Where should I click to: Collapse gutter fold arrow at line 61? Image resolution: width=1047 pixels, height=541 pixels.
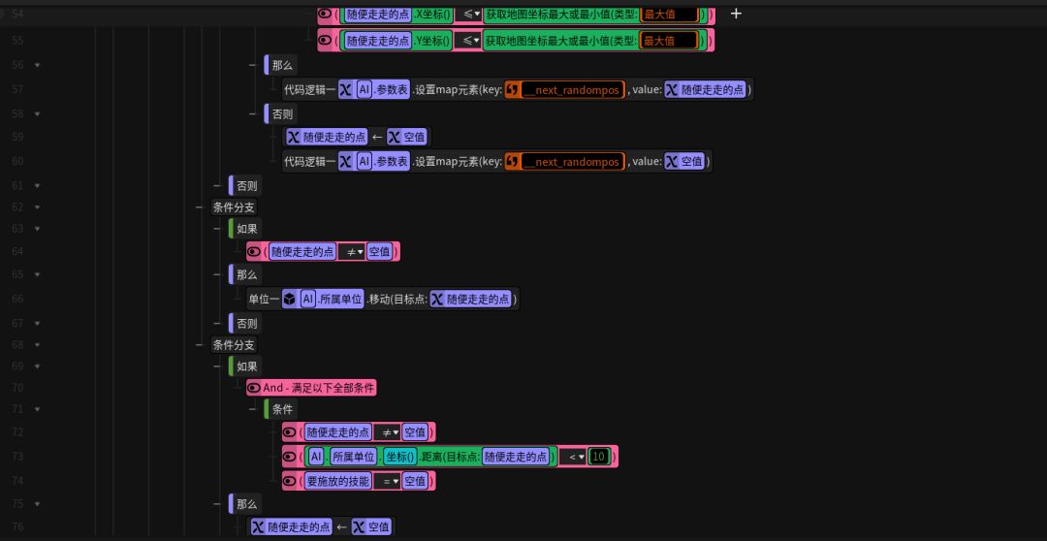click(38, 186)
